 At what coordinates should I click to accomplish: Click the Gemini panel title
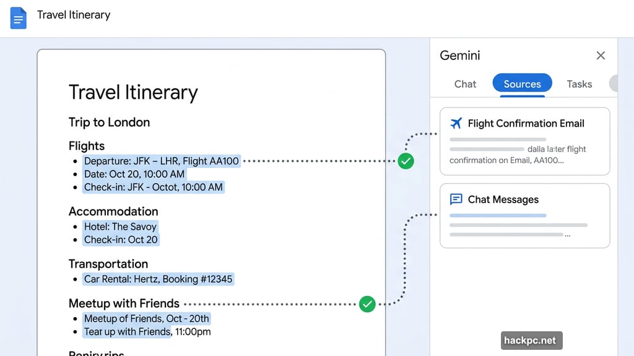[459, 56]
